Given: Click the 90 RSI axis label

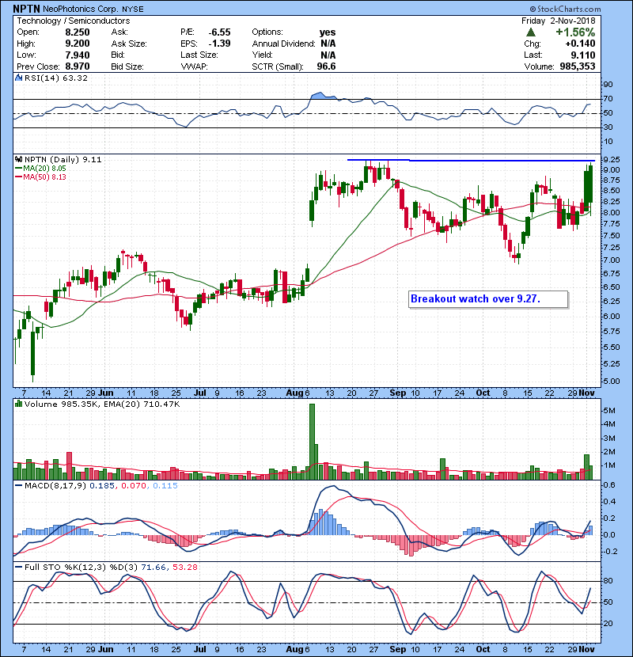Looking at the screenshot, I should (608, 85).
